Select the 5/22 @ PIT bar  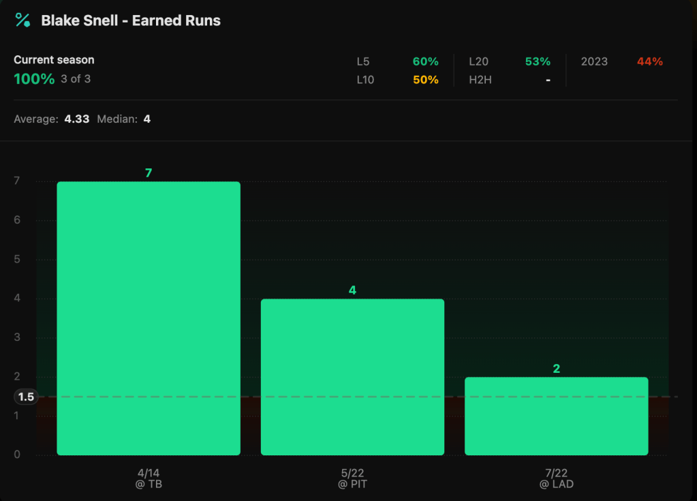pyautogui.click(x=352, y=376)
